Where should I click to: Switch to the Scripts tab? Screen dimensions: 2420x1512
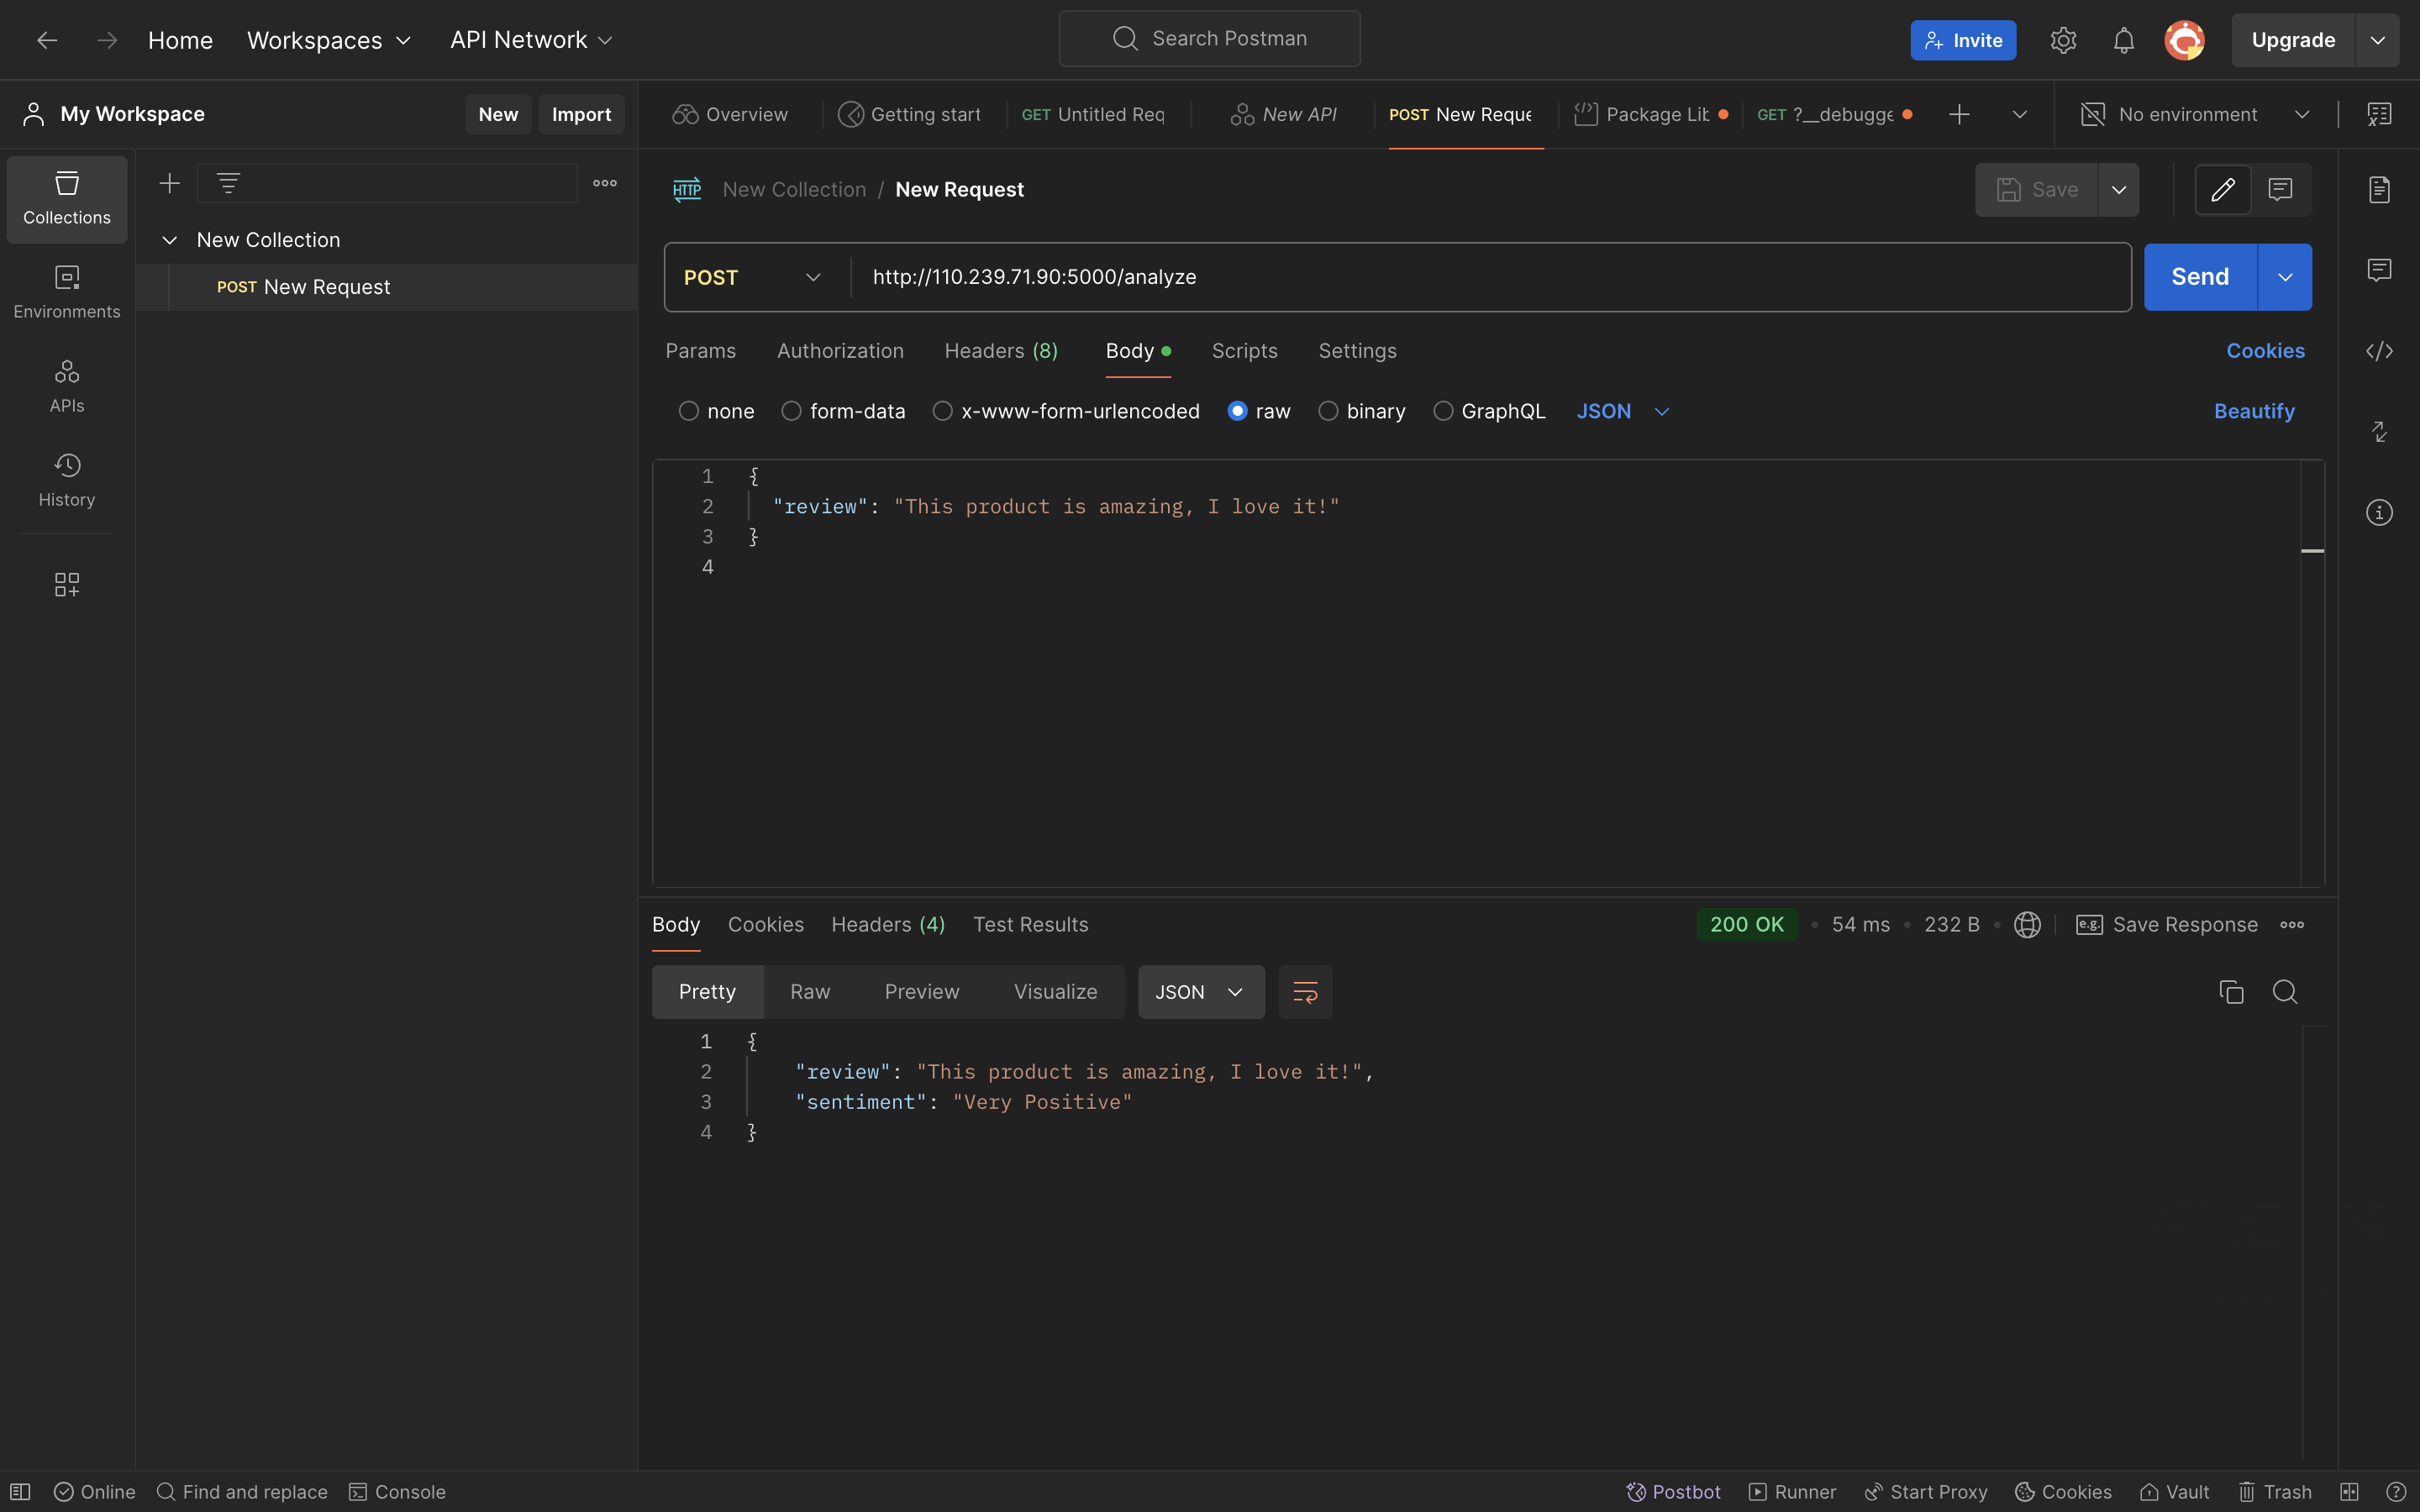pyautogui.click(x=1244, y=351)
